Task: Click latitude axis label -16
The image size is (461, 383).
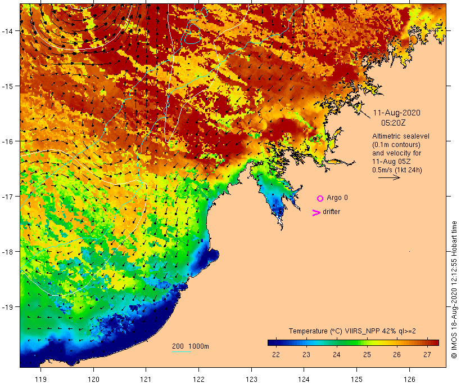Action: coord(7,141)
